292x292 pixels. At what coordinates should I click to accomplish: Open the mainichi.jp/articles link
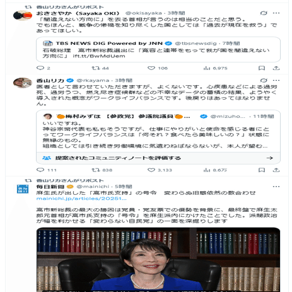coord(81,199)
